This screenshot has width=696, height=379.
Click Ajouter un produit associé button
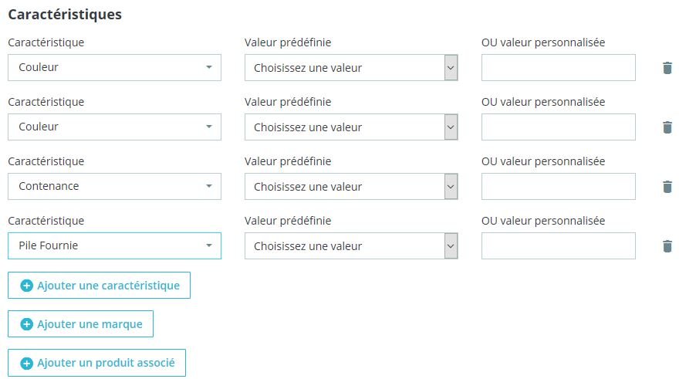(96, 363)
